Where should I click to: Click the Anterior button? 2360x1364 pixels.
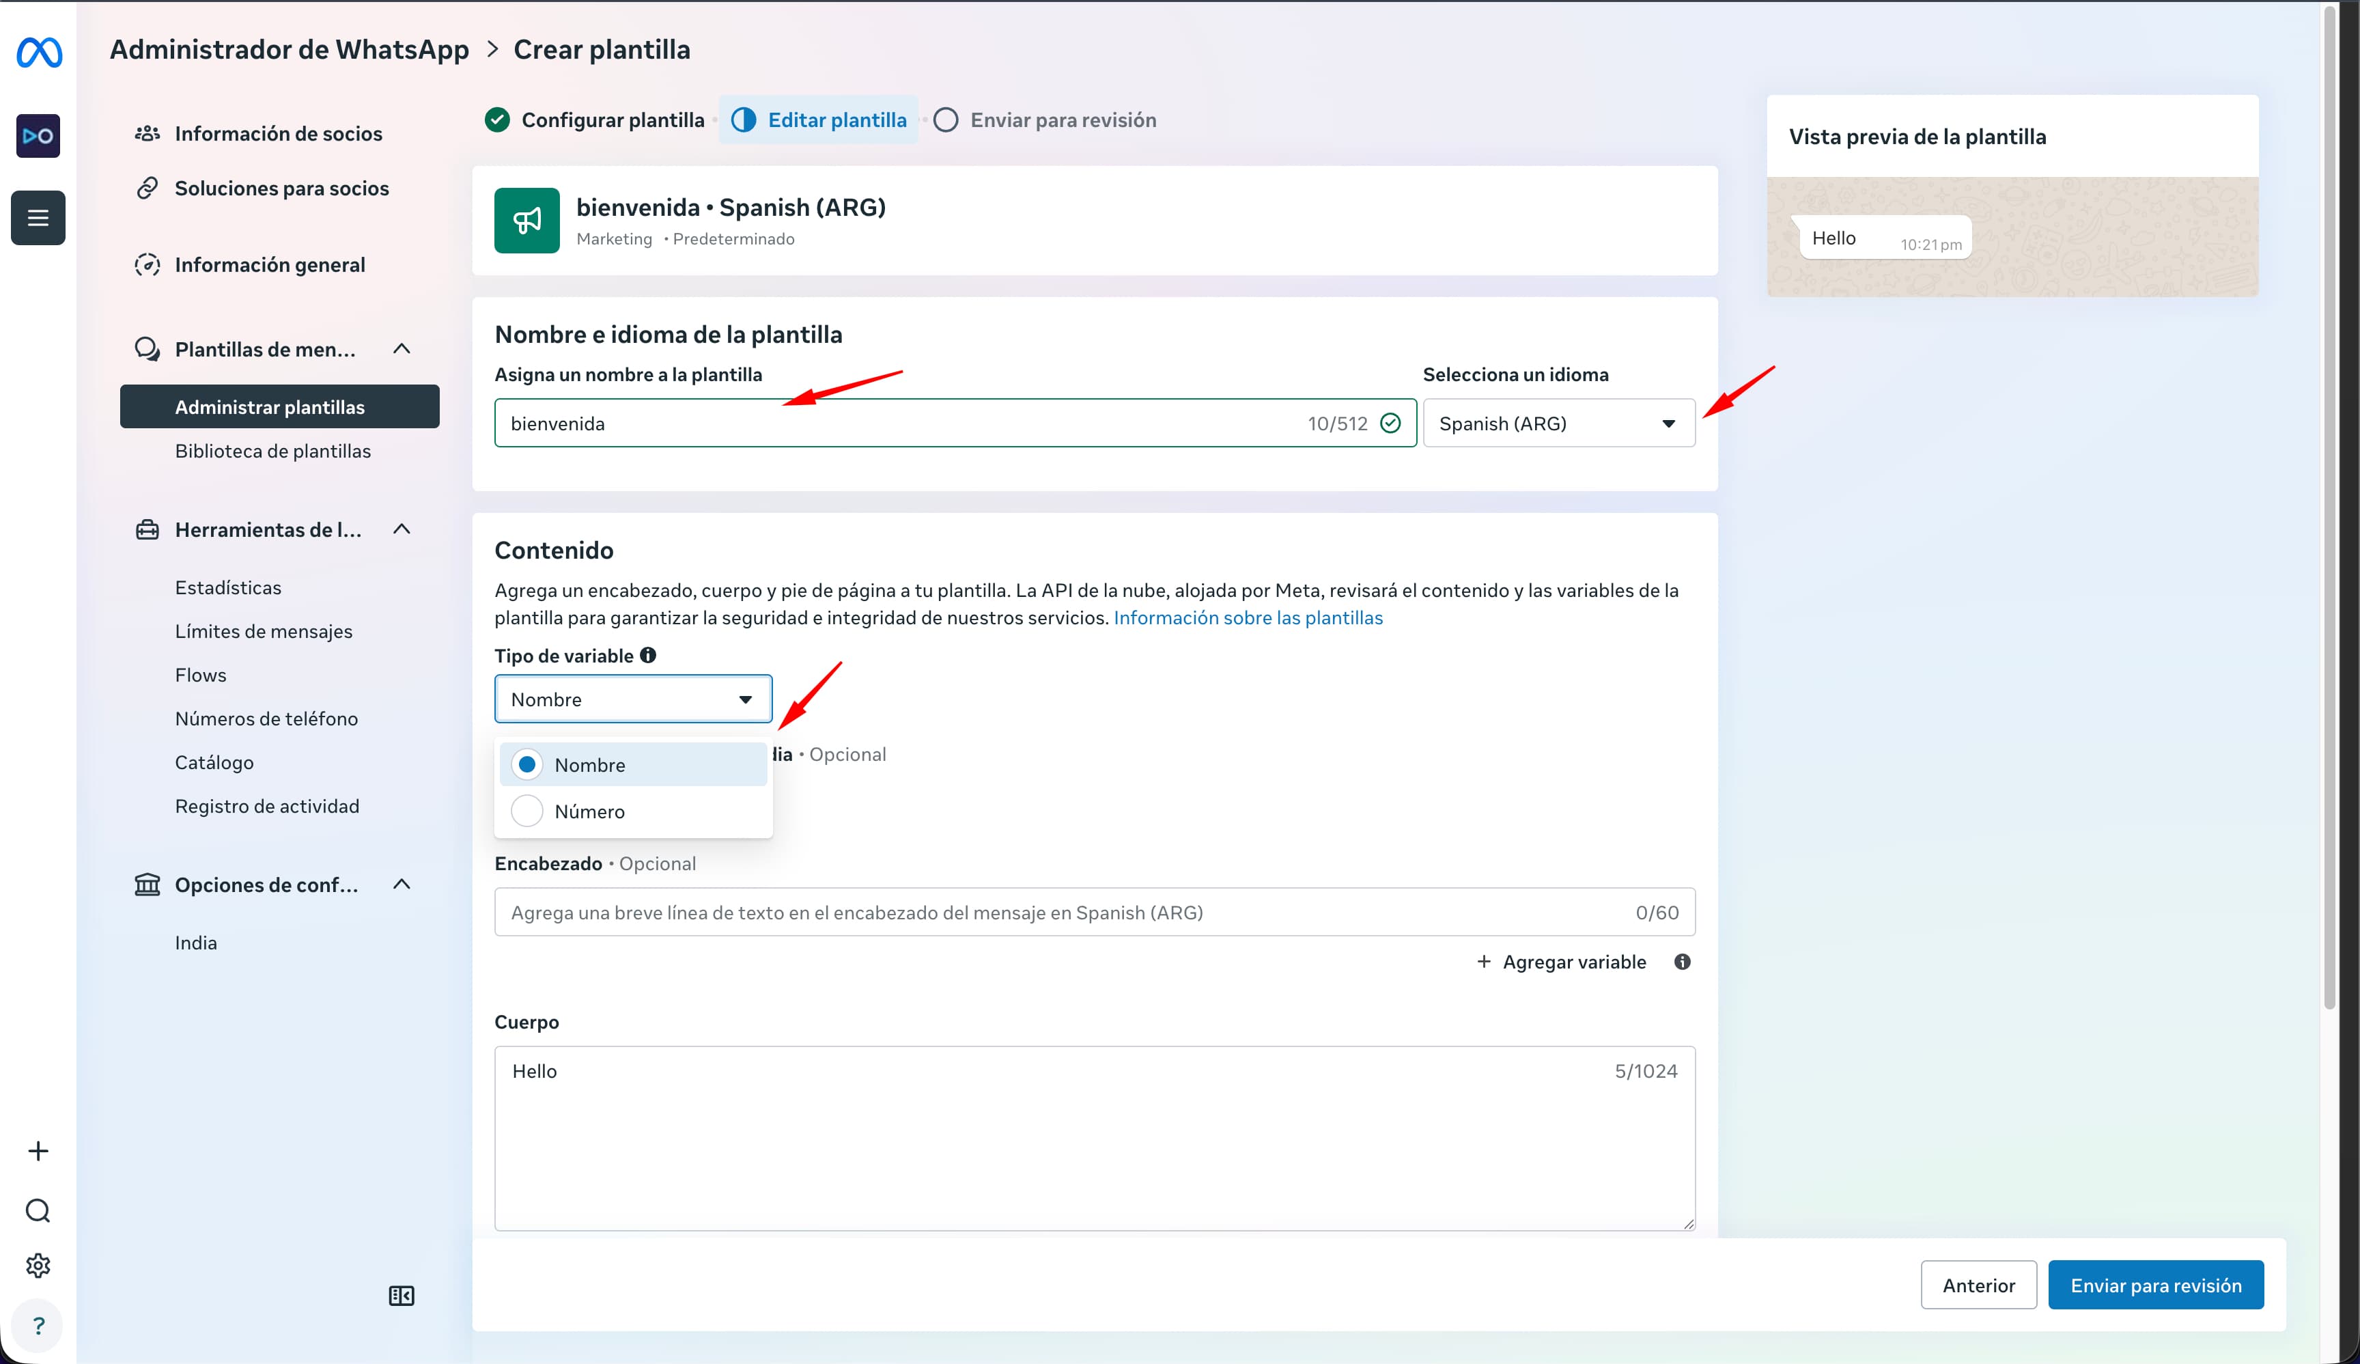point(1979,1285)
